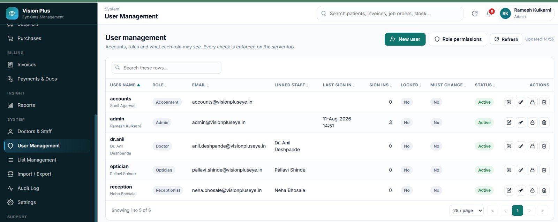
Task: Edit the dr.anil user
Action: point(509,146)
